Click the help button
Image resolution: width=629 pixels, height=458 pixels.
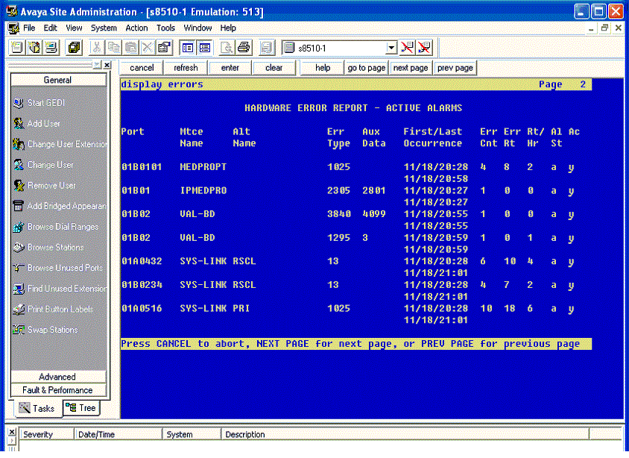click(323, 68)
